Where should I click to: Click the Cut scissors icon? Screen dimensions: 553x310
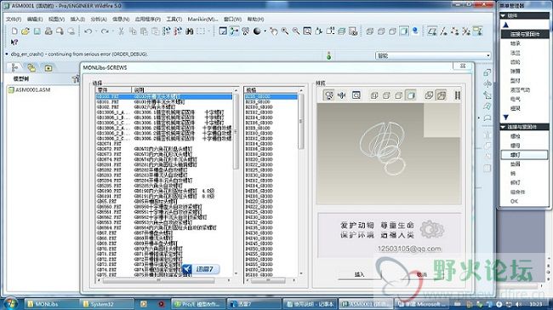click(121, 32)
